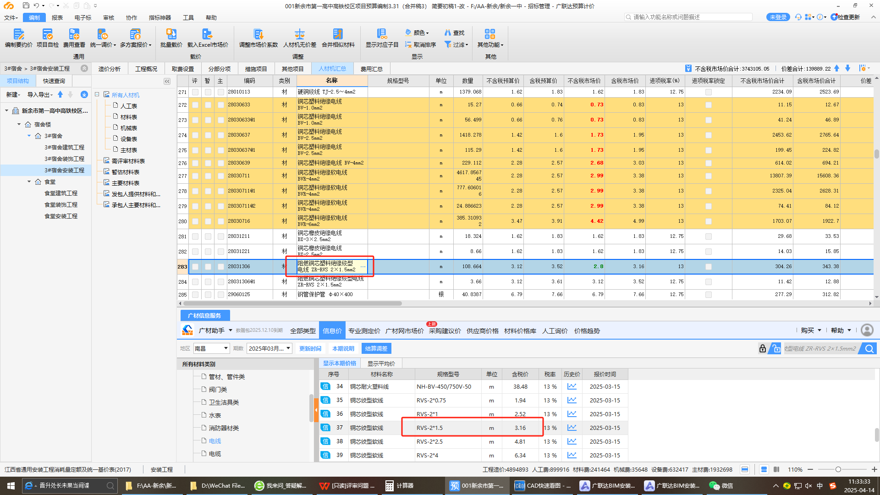Click horizontal scrollbar of material table
This screenshot has height=495, width=880.
[x=292, y=303]
